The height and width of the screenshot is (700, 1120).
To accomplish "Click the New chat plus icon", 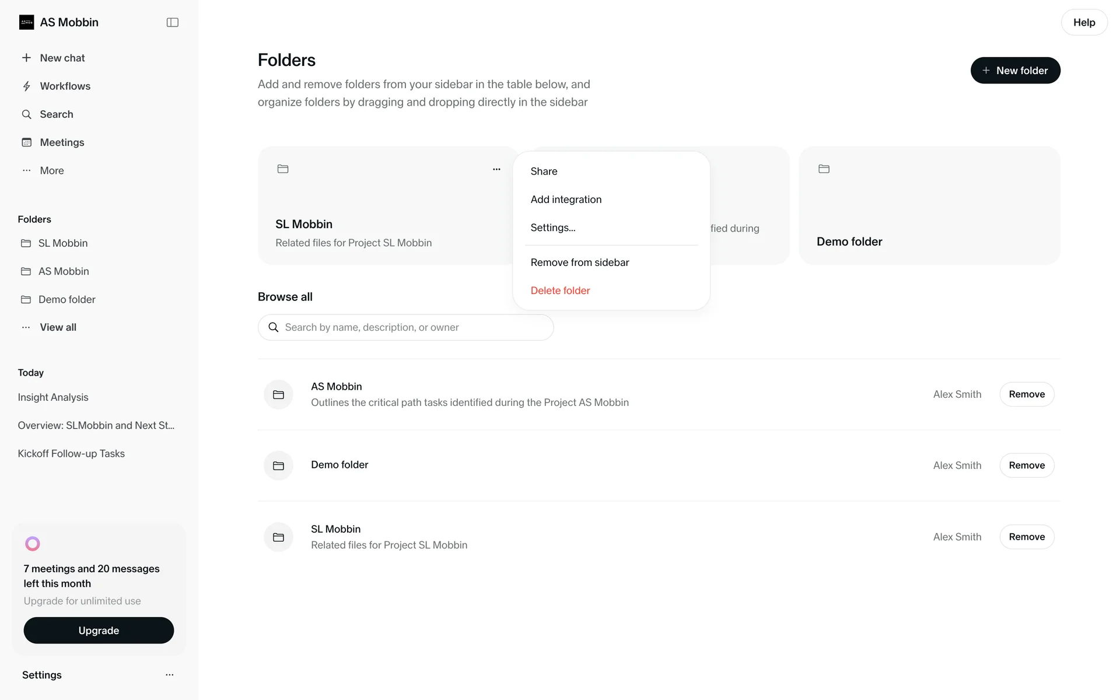I will [27, 58].
